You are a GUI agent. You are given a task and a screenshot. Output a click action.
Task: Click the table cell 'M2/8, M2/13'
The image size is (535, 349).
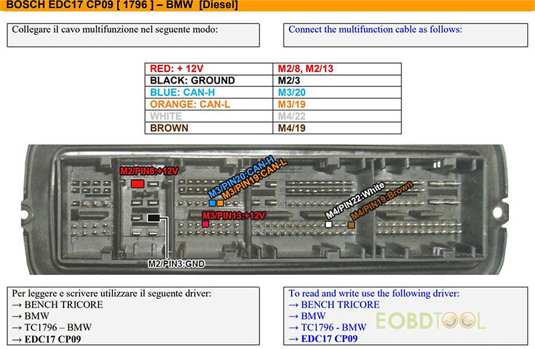coord(337,69)
